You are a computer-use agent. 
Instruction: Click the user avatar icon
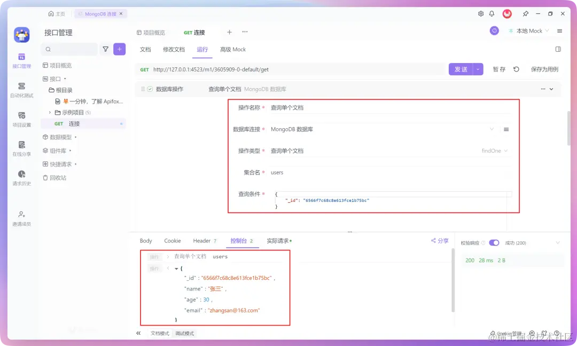[x=507, y=13]
